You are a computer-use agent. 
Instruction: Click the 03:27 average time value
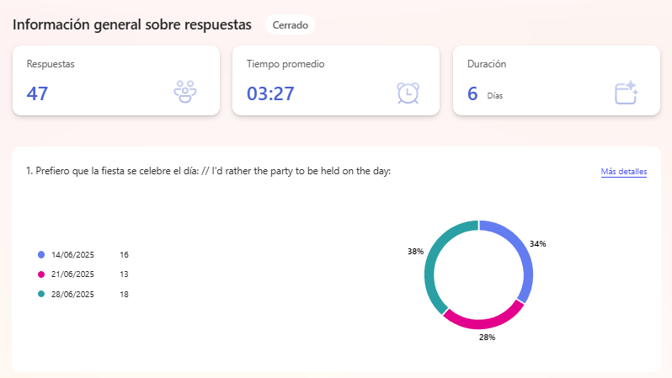tap(270, 93)
